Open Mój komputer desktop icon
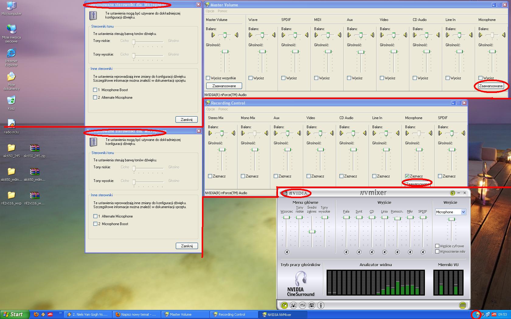This screenshot has height=319, width=511. (x=11, y=8)
